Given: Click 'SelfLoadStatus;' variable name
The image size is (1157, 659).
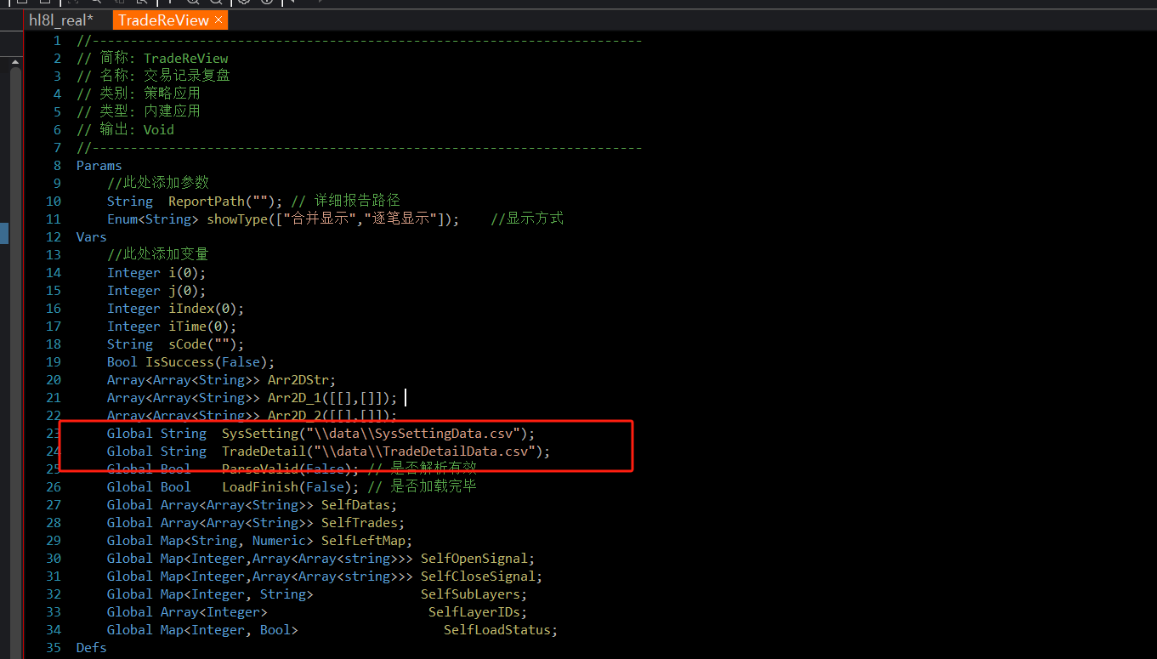Looking at the screenshot, I should point(501,630).
